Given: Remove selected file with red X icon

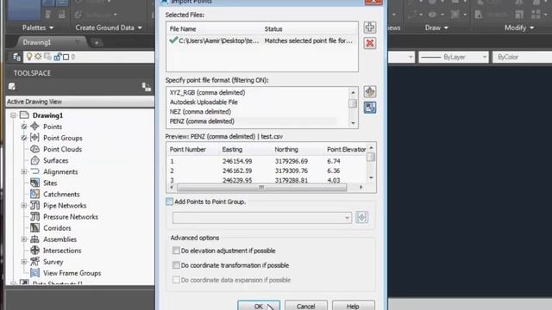Looking at the screenshot, I should (370, 43).
